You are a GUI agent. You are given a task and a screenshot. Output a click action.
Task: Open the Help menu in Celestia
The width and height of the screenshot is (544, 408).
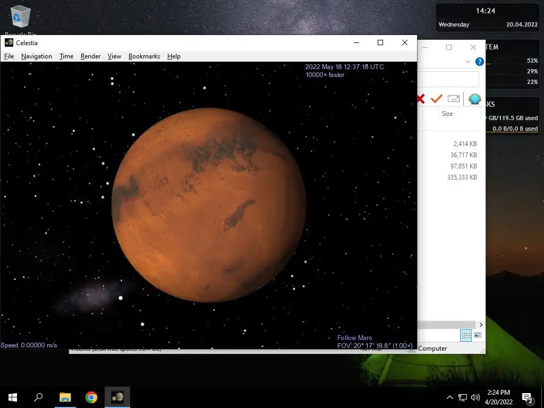(x=174, y=56)
